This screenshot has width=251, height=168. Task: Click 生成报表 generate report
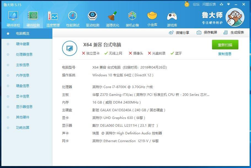(x=234, y=32)
